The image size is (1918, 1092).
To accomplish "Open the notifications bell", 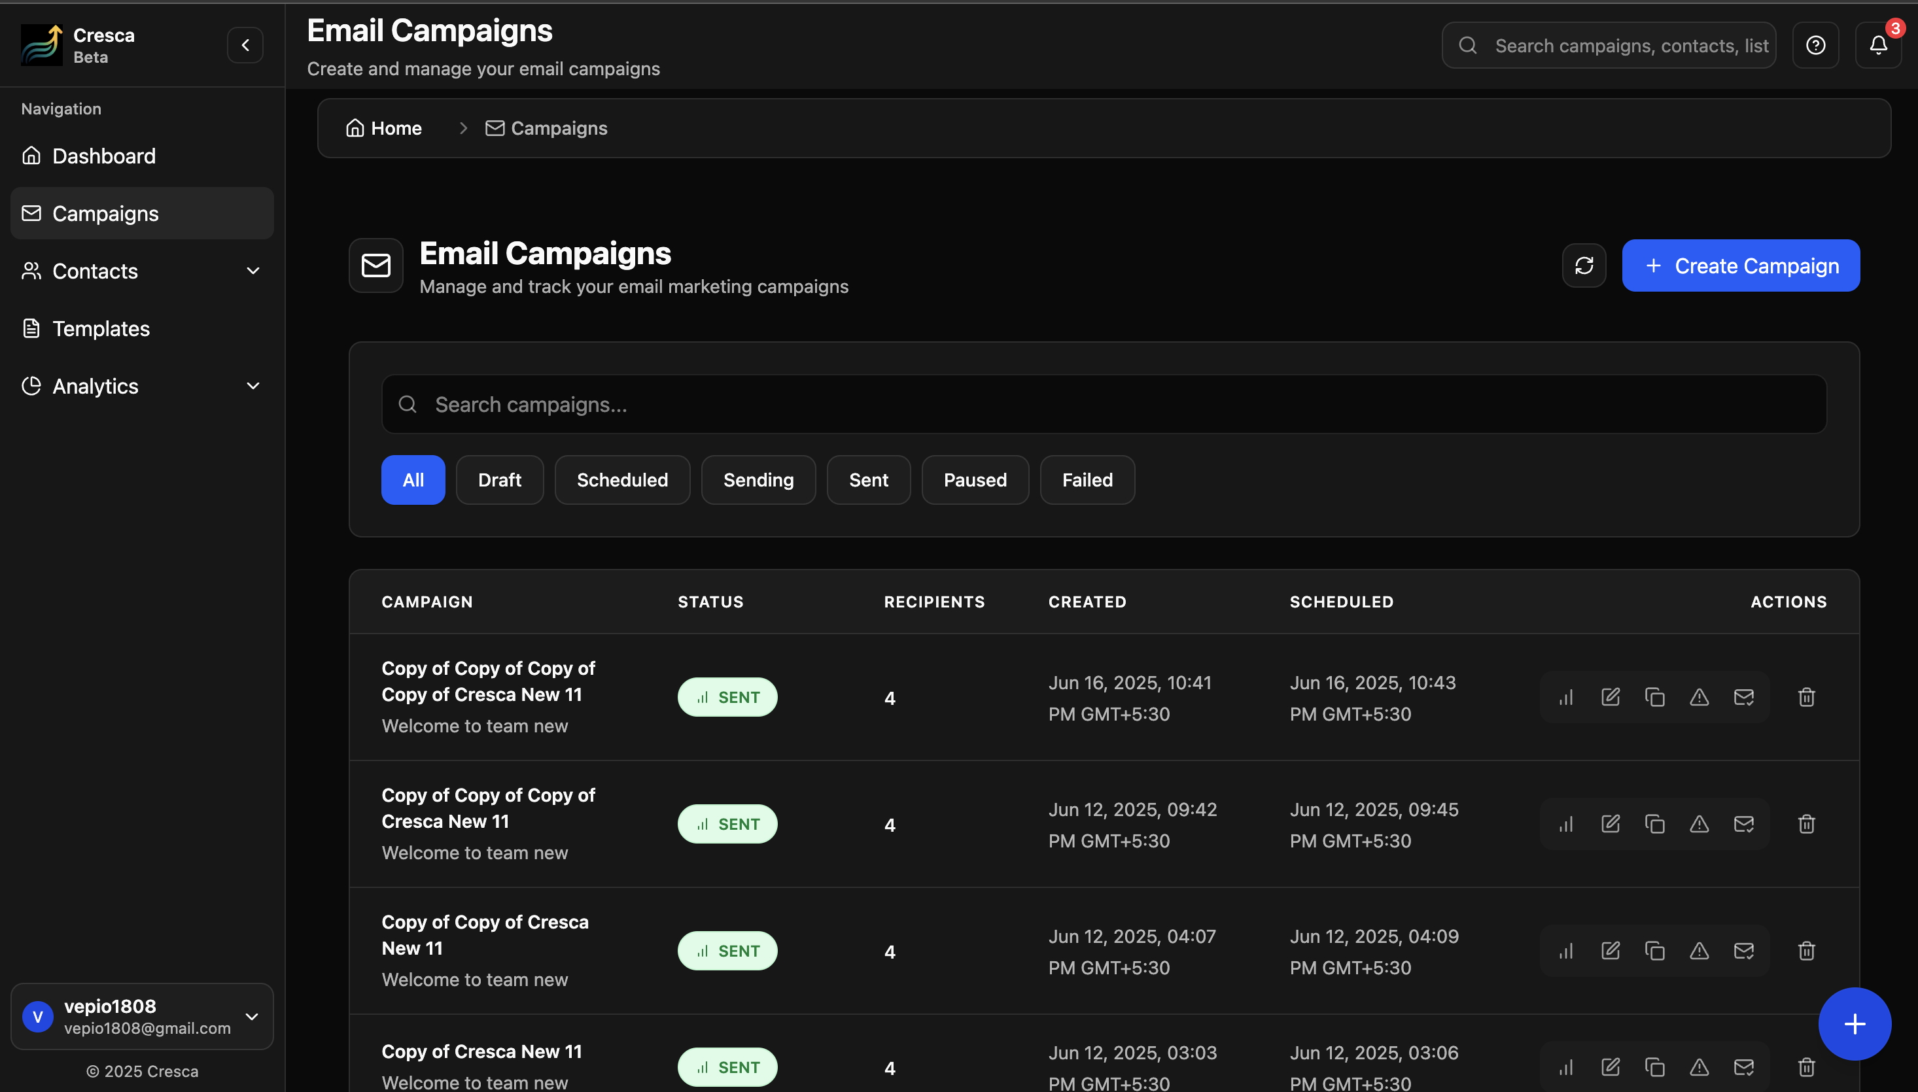I will [1877, 45].
